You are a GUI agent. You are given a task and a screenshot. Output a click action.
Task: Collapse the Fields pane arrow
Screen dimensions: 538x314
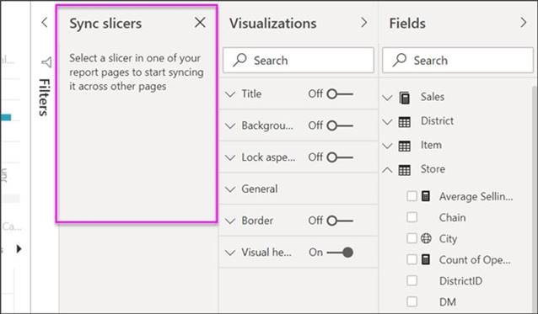click(x=524, y=23)
